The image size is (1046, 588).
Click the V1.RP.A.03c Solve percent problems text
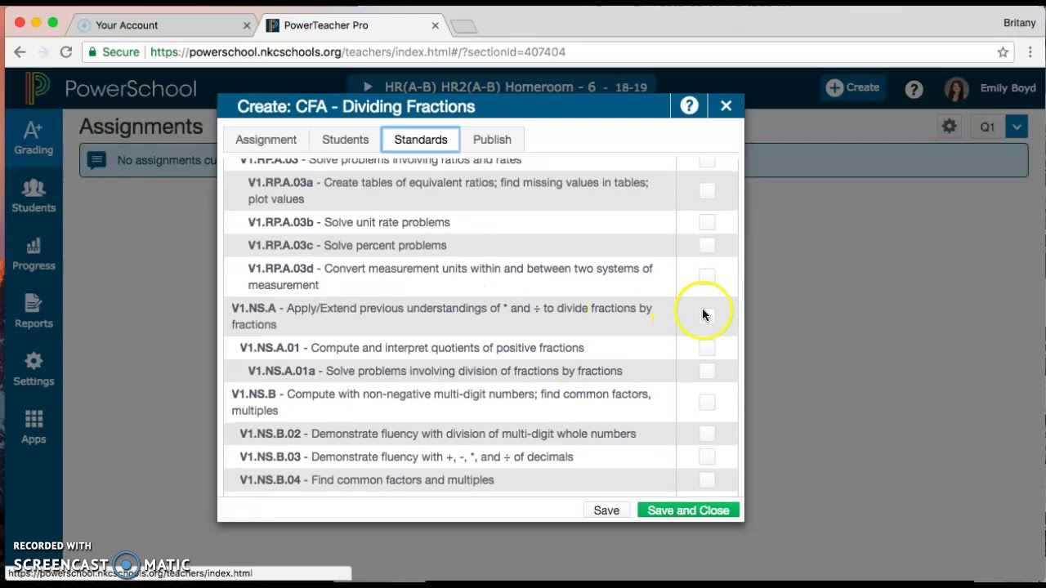(x=347, y=245)
